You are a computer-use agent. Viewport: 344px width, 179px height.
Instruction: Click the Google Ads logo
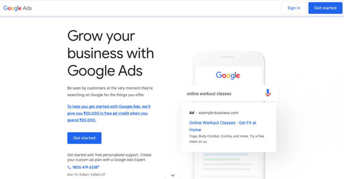pos(17,8)
